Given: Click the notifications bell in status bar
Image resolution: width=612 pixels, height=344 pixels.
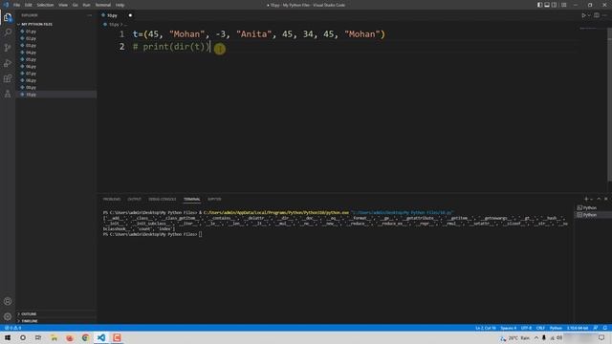Looking at the screenshot, I should coord(605,328).
